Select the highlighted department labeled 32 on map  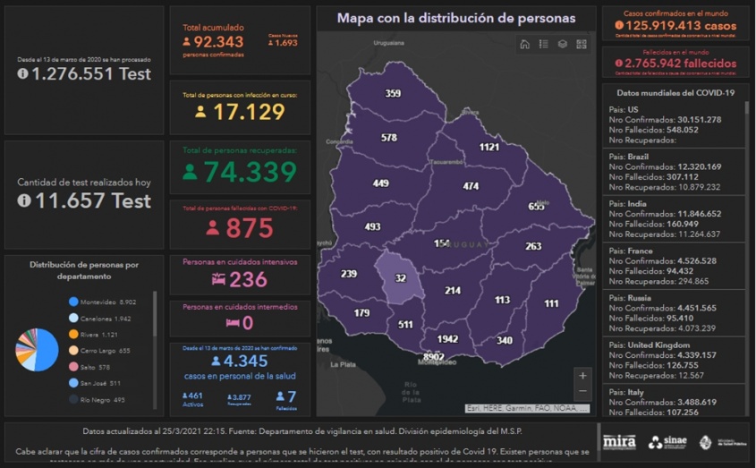coord(399,277)
